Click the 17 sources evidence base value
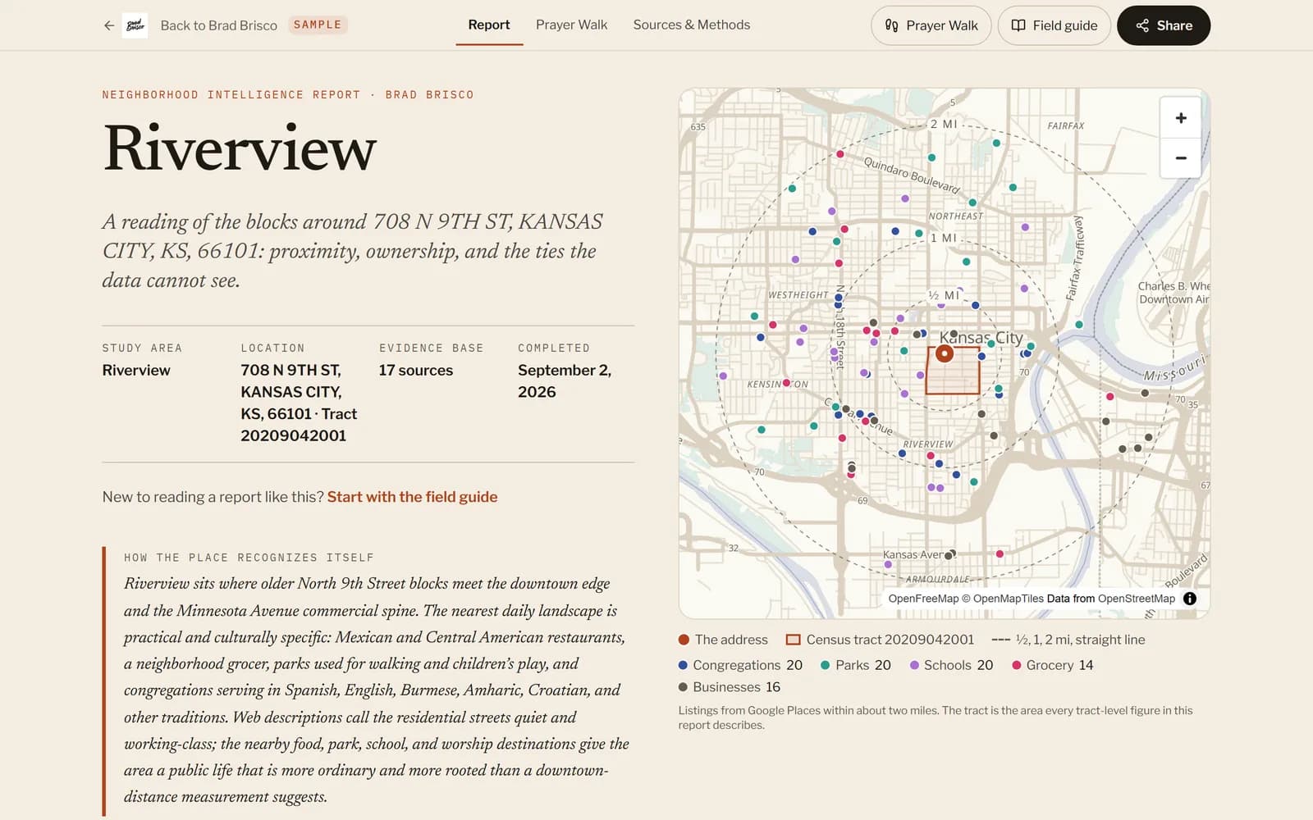The height and width of the screenshot is (820, 1313). coord(416,371)
